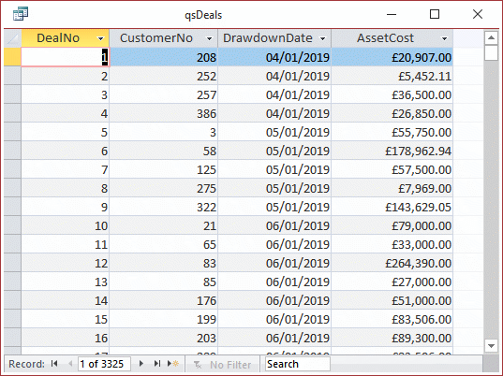Viewport: 503px width, 376px height.
Task: Go to the first record
Action: pos(54,364)
